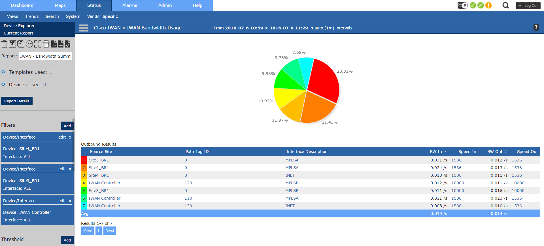Click the server P status icon
The image size is (544, 246).
point(462,5)
